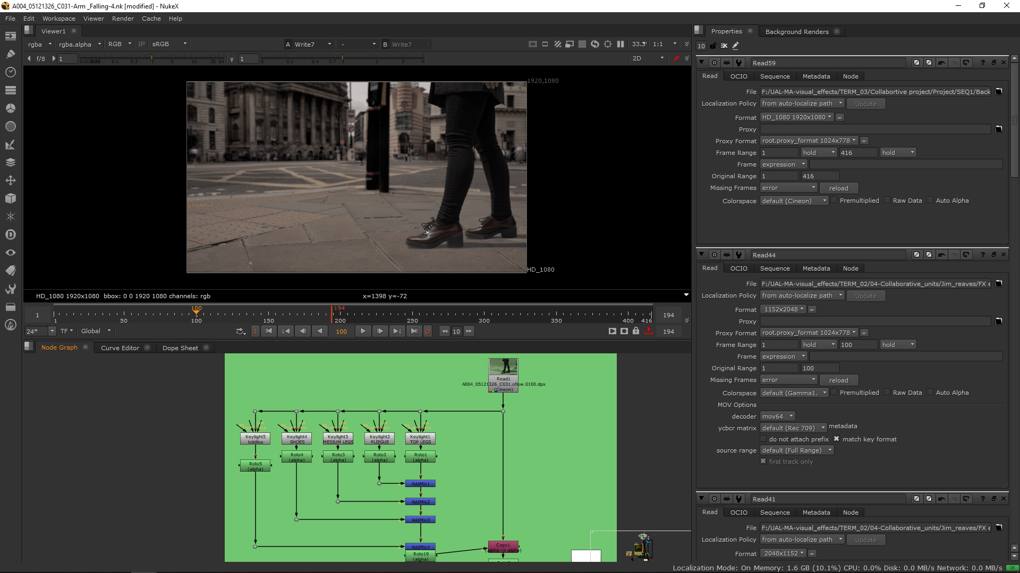
Task: Open the Deep nodes toolbar icon
Action: (x=10, y=235)
